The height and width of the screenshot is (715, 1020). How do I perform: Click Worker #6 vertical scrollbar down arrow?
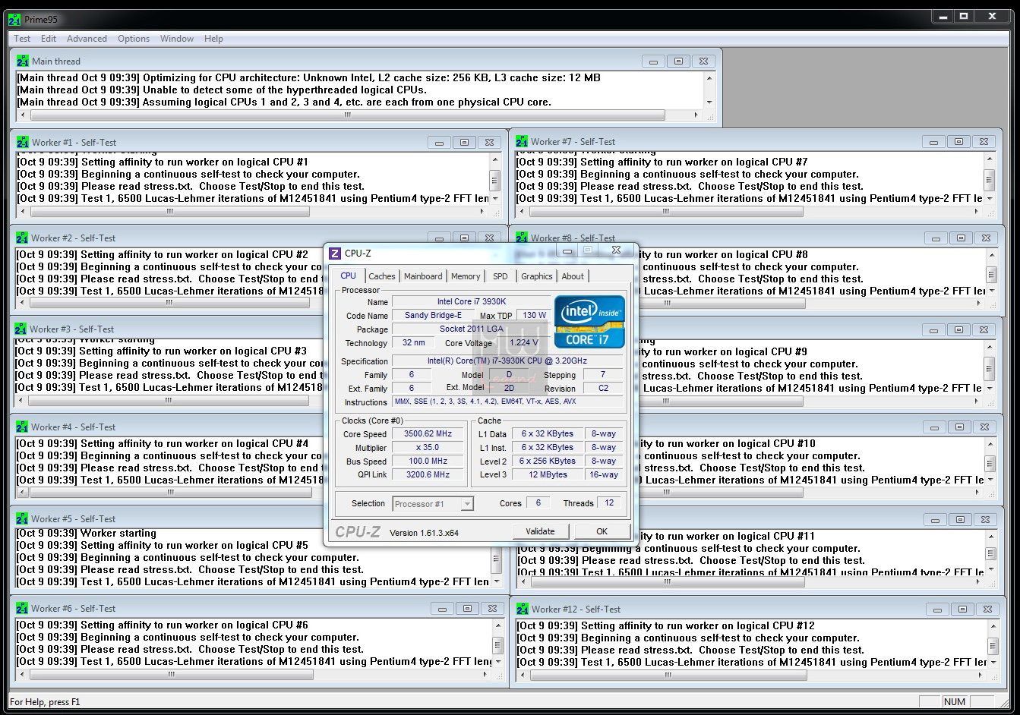[497, 661]
